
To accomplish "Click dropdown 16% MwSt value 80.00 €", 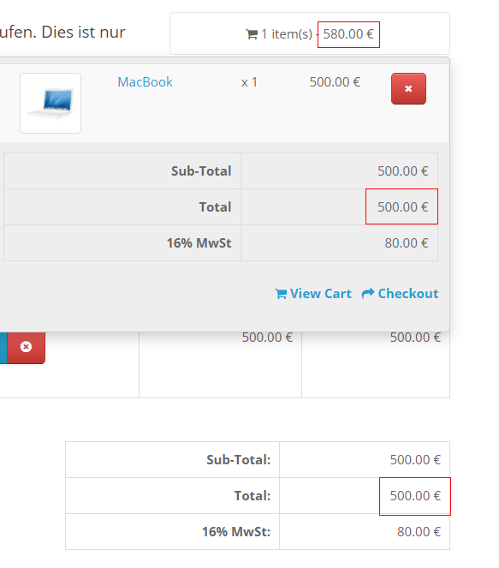I will coord(407,243).
